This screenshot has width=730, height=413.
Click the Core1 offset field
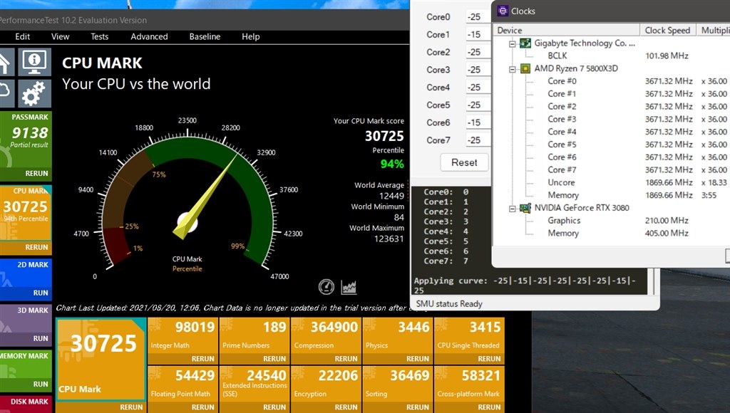(478, 34)
